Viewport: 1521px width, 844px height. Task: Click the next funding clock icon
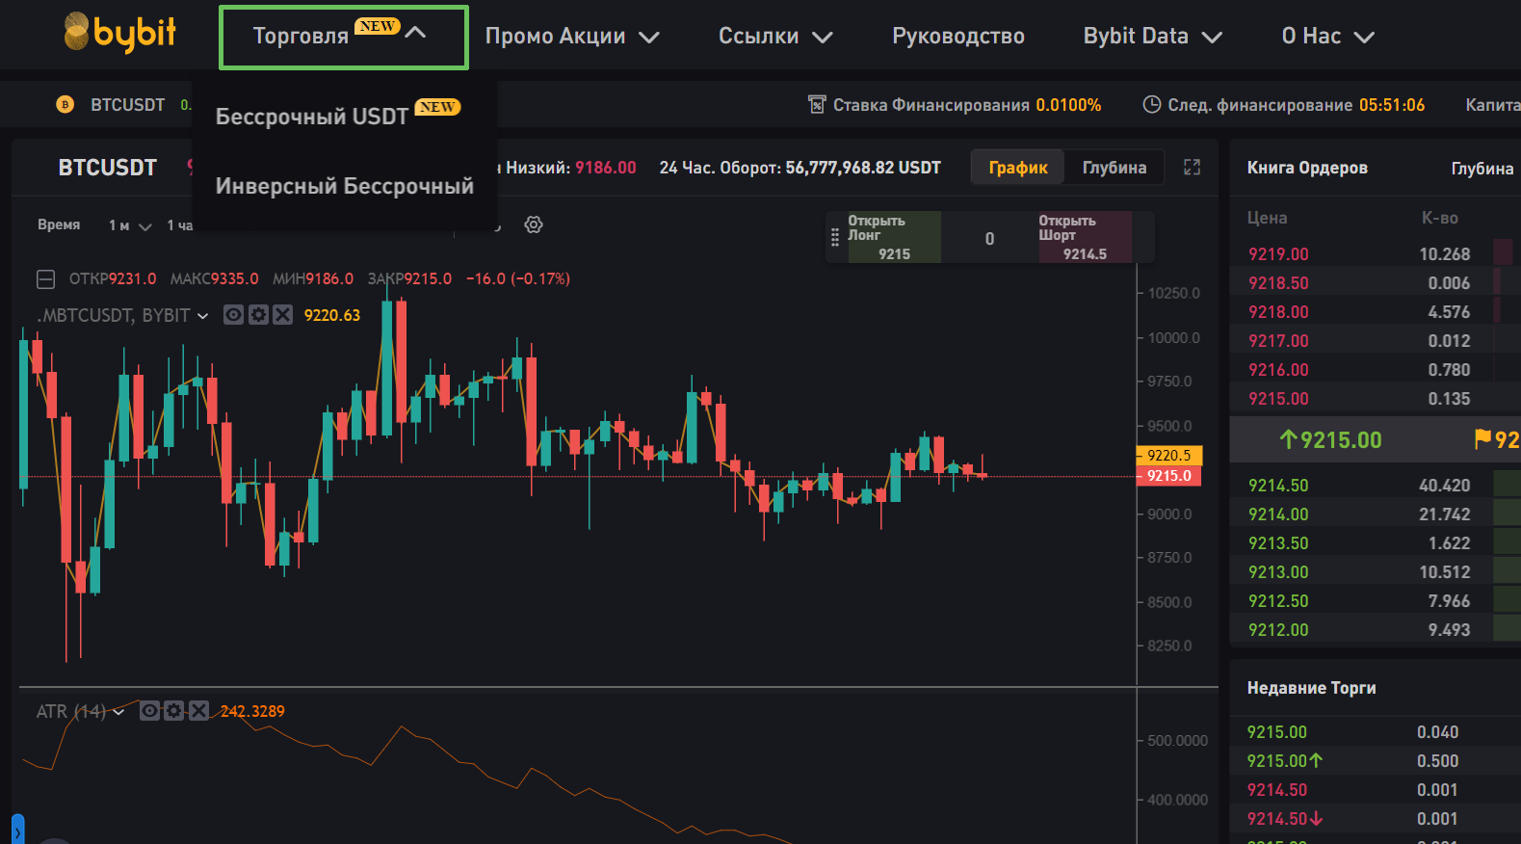coord(1151,104)
